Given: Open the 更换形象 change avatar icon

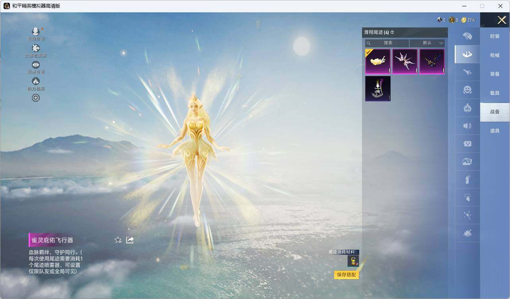Looking at the screenshot, I should [x=36, y=31].
